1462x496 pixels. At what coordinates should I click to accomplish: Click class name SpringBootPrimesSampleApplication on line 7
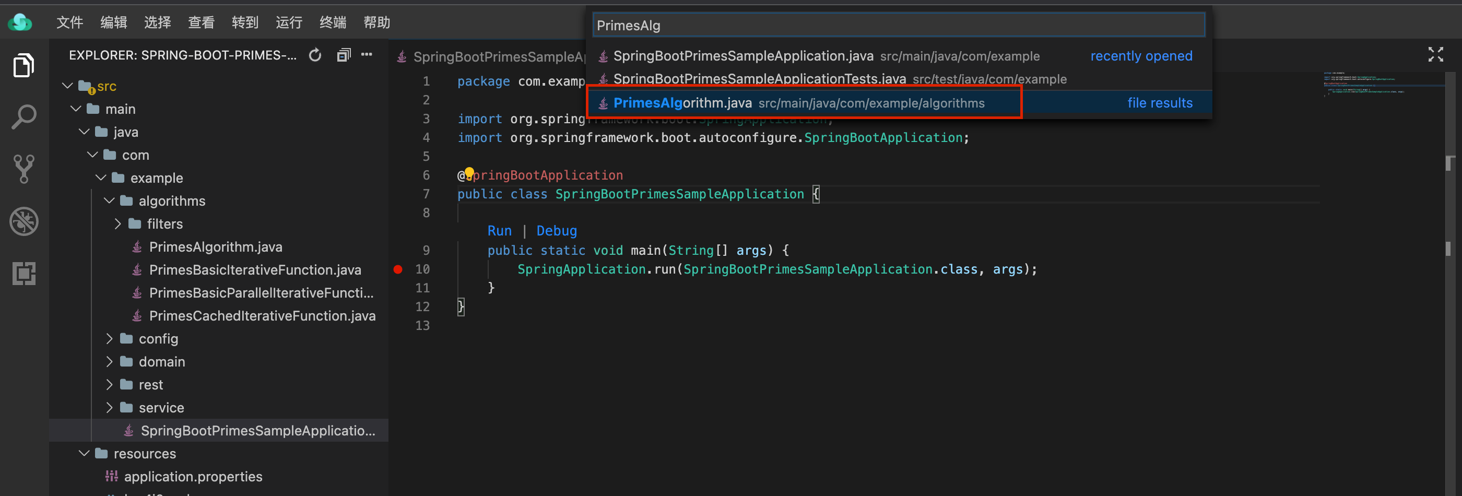pyautogui.click(x=679, y=194)
